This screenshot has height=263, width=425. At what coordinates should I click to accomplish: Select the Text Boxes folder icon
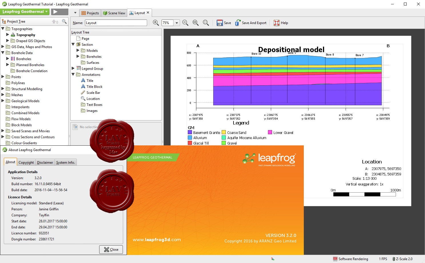pos(83,104)
